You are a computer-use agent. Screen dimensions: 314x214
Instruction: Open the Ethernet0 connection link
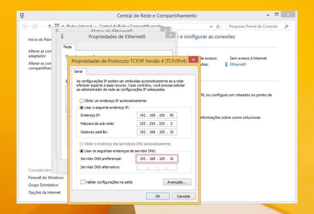click(x=238, y=64)
